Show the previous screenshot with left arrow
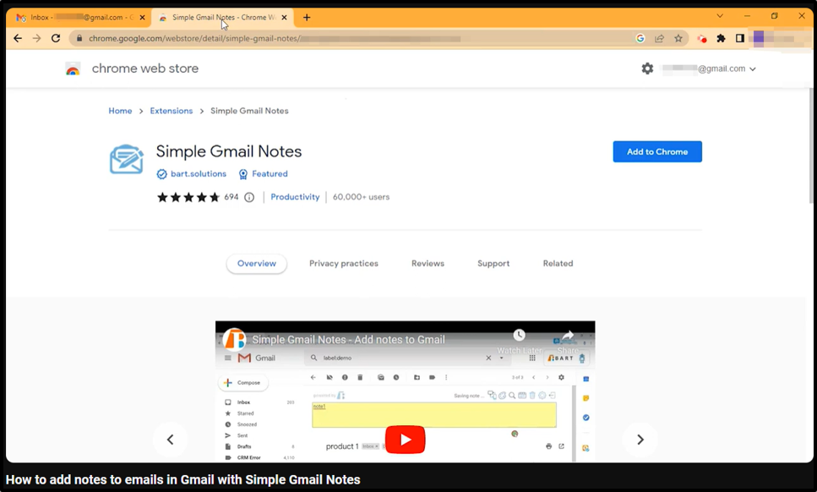817x492 pixels. coord(170,440)
